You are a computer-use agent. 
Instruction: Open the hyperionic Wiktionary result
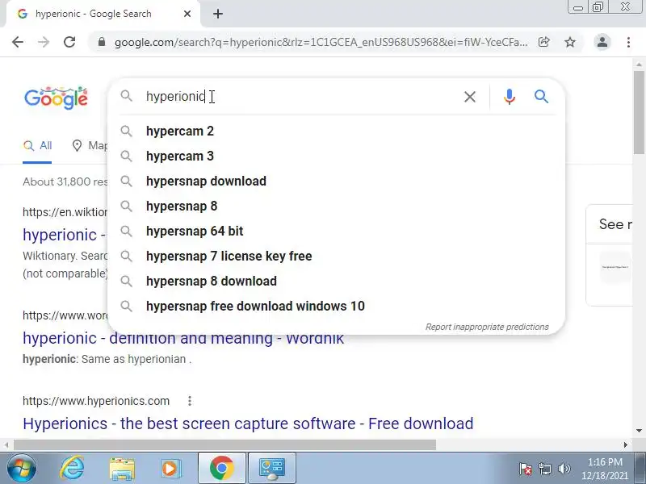[64, 235]
